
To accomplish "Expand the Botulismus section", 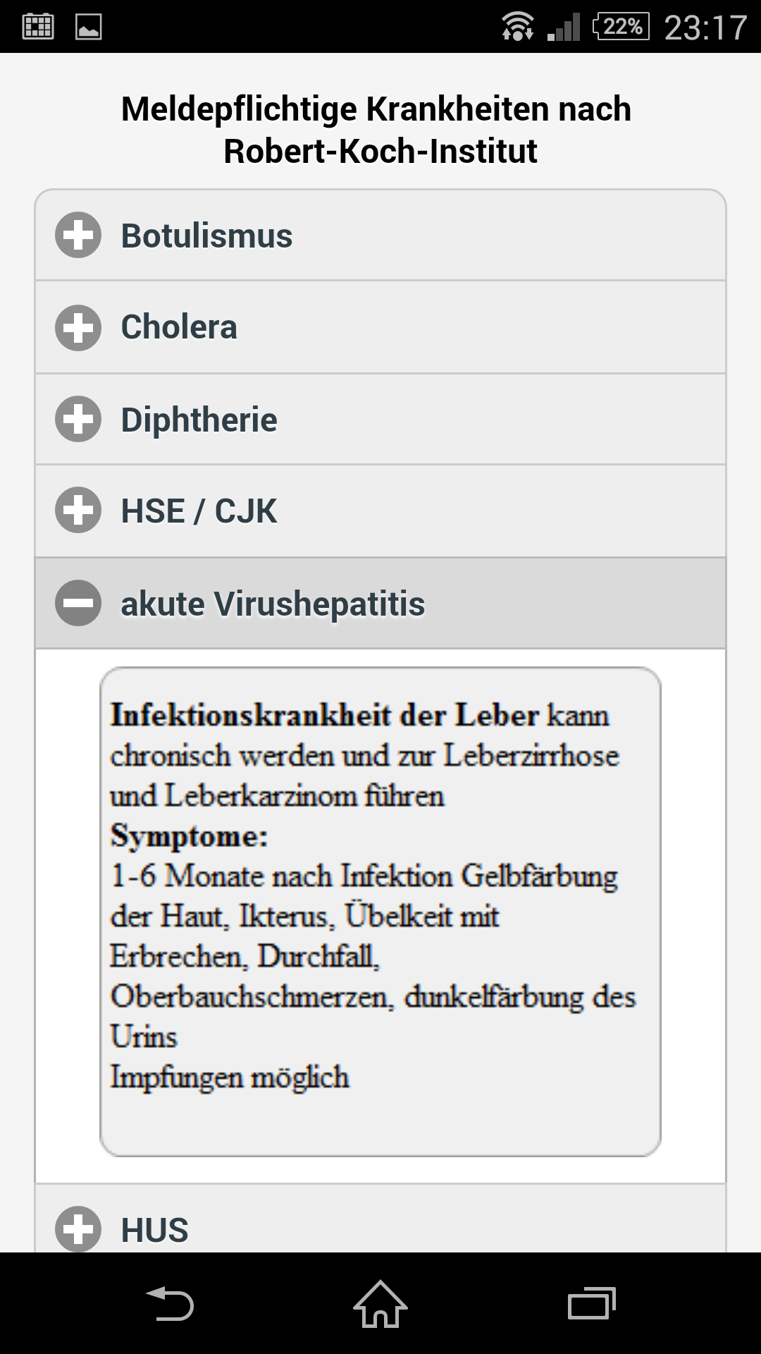I will 380,236.
